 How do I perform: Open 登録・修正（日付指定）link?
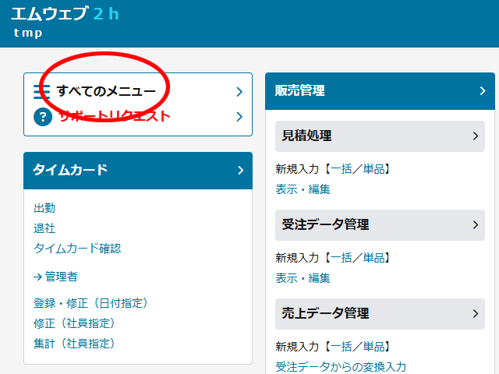tap(90, 303)
